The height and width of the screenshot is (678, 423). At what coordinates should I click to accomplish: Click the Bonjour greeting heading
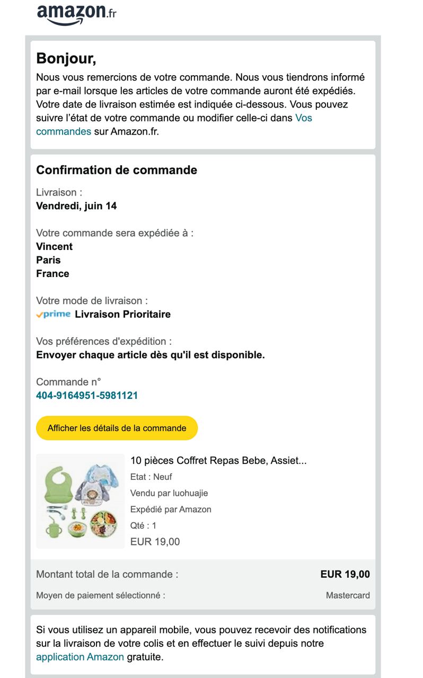tap(66, 58)
